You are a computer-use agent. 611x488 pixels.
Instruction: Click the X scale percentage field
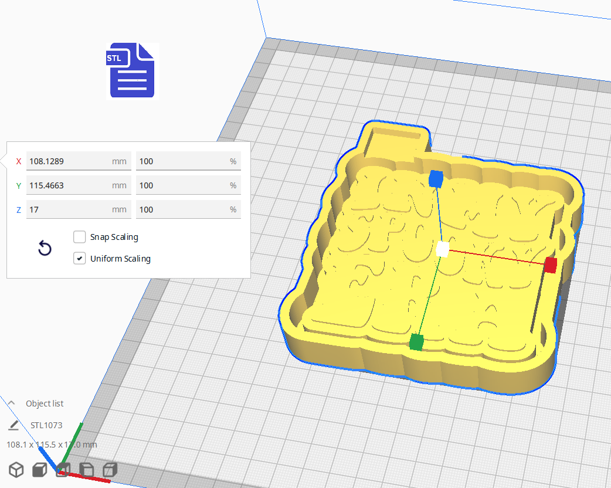(188, 161)
